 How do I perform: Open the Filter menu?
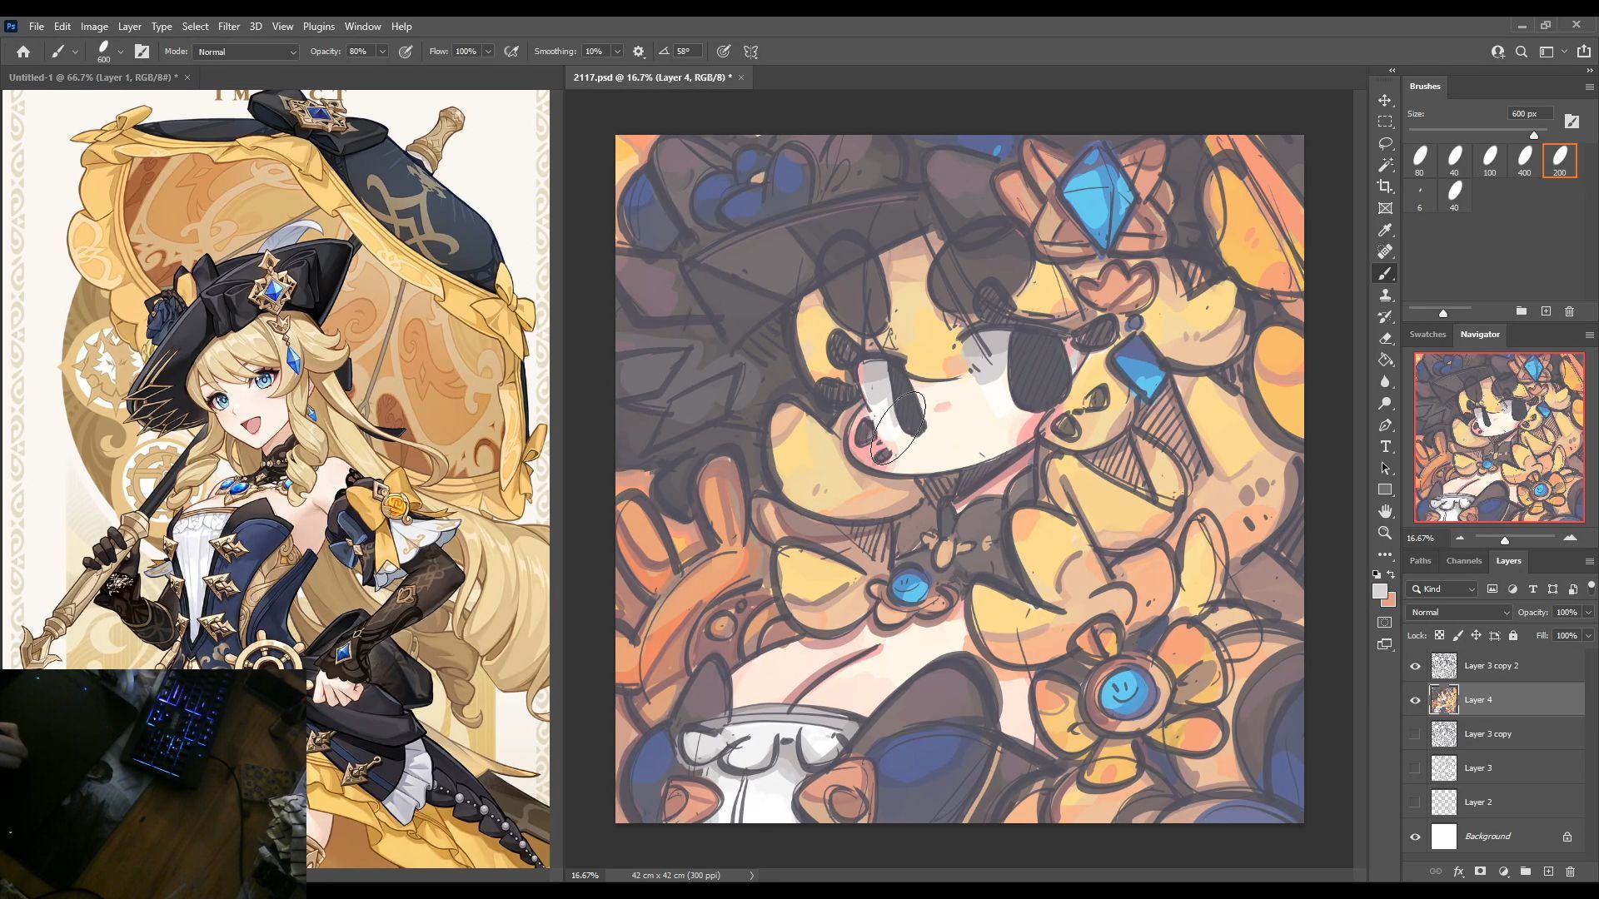[228, 26]
